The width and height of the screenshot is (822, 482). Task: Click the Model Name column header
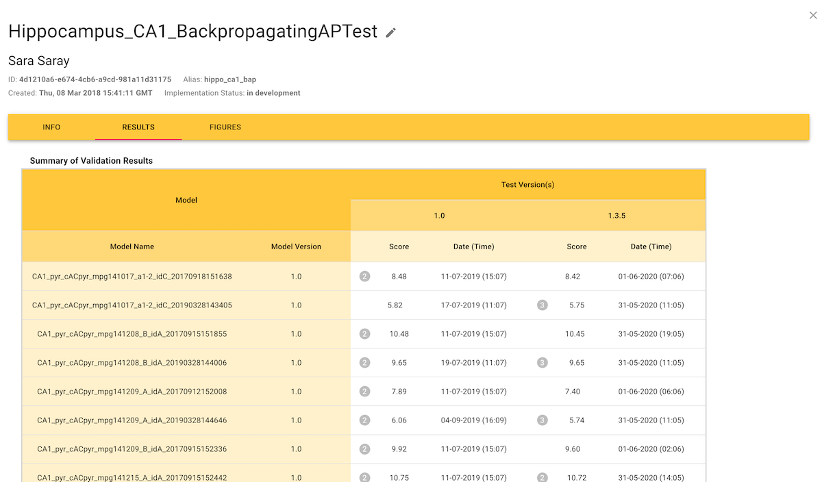click(132, 246)
